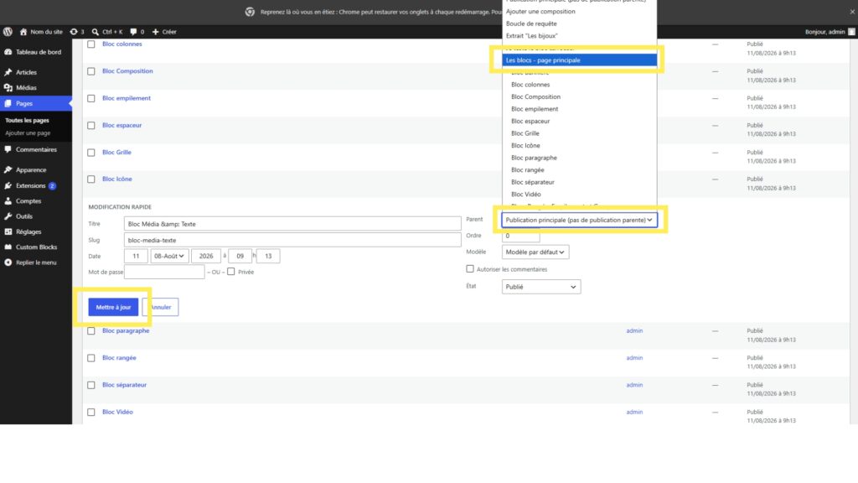Open Articles pin icon in sidebar
This screenshot has height=483, width=858.
pos(8,72)
